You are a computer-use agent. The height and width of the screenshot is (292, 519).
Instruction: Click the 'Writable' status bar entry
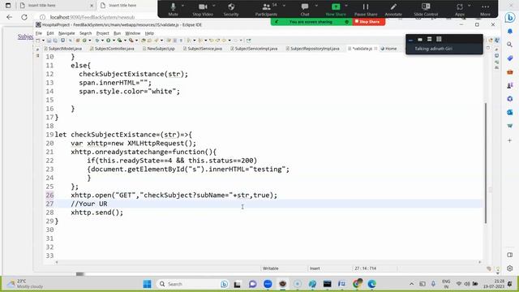point(270,268)
